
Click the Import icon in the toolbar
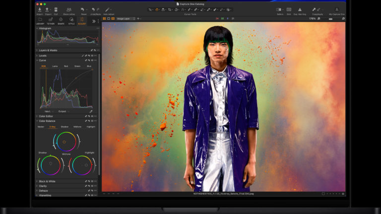[39, 9]
